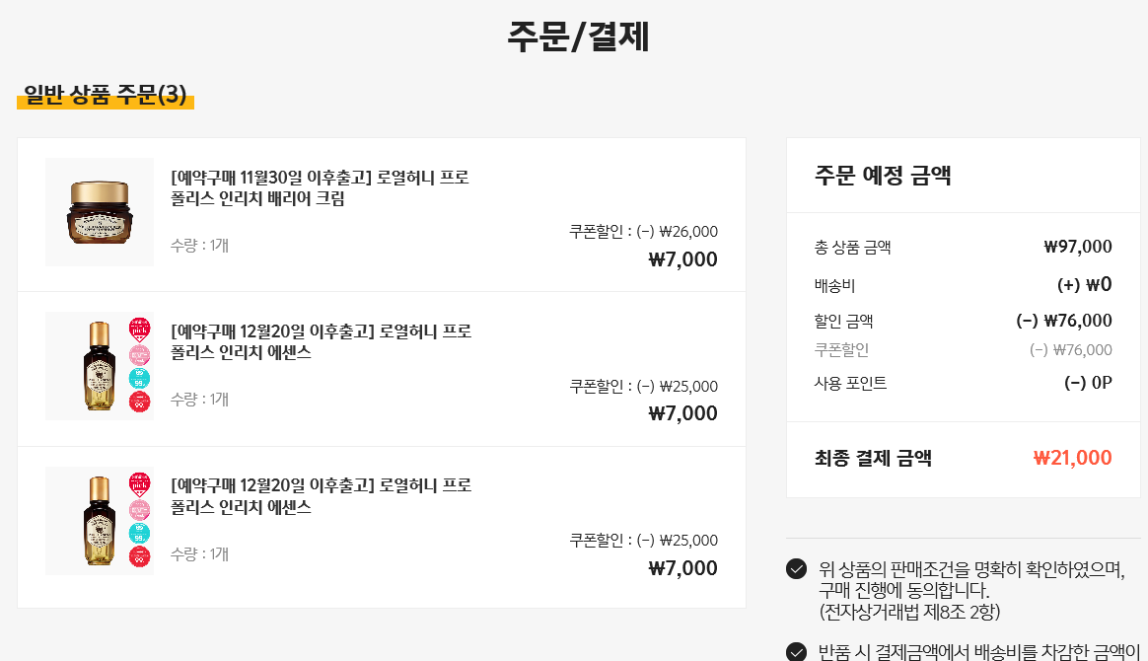Click the 일반 상품 주문(3) section heading
The height and width of the screenshot is (661, 1148).
[x=106, y=95]
